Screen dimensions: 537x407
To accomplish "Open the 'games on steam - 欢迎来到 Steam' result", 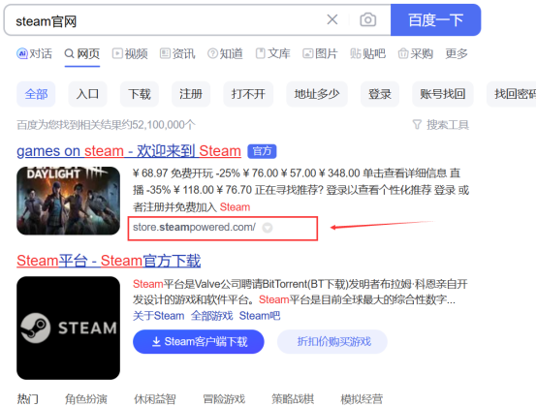I will point(129,151).
